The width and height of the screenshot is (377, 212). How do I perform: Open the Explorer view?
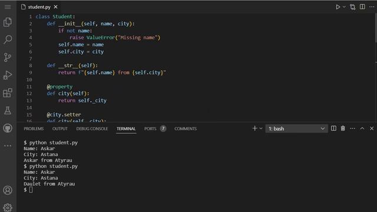click(x=8, y=22)
